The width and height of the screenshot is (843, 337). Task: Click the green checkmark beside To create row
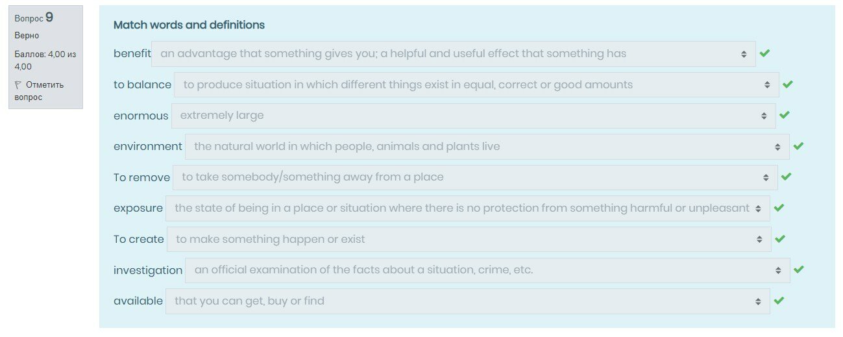(x=780, y=239)
